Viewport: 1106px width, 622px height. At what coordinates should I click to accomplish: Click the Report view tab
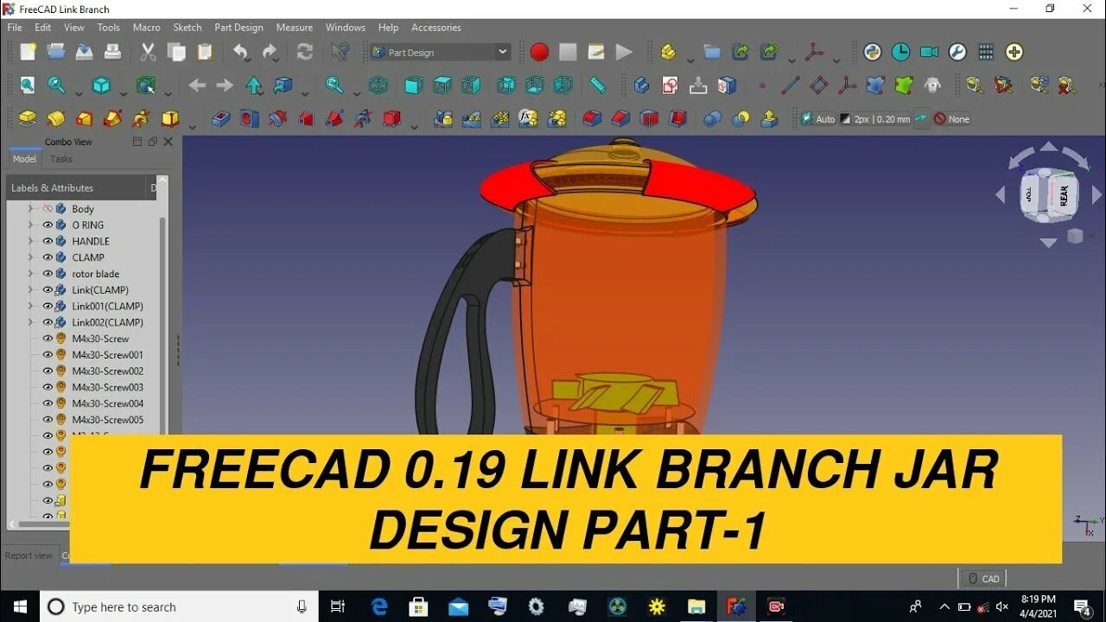pyautogui.click(x=29, y=555)
